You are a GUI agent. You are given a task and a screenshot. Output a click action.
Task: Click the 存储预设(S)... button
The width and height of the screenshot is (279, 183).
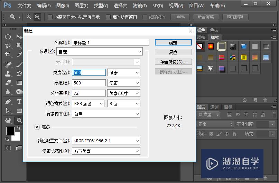click(173, 62)
